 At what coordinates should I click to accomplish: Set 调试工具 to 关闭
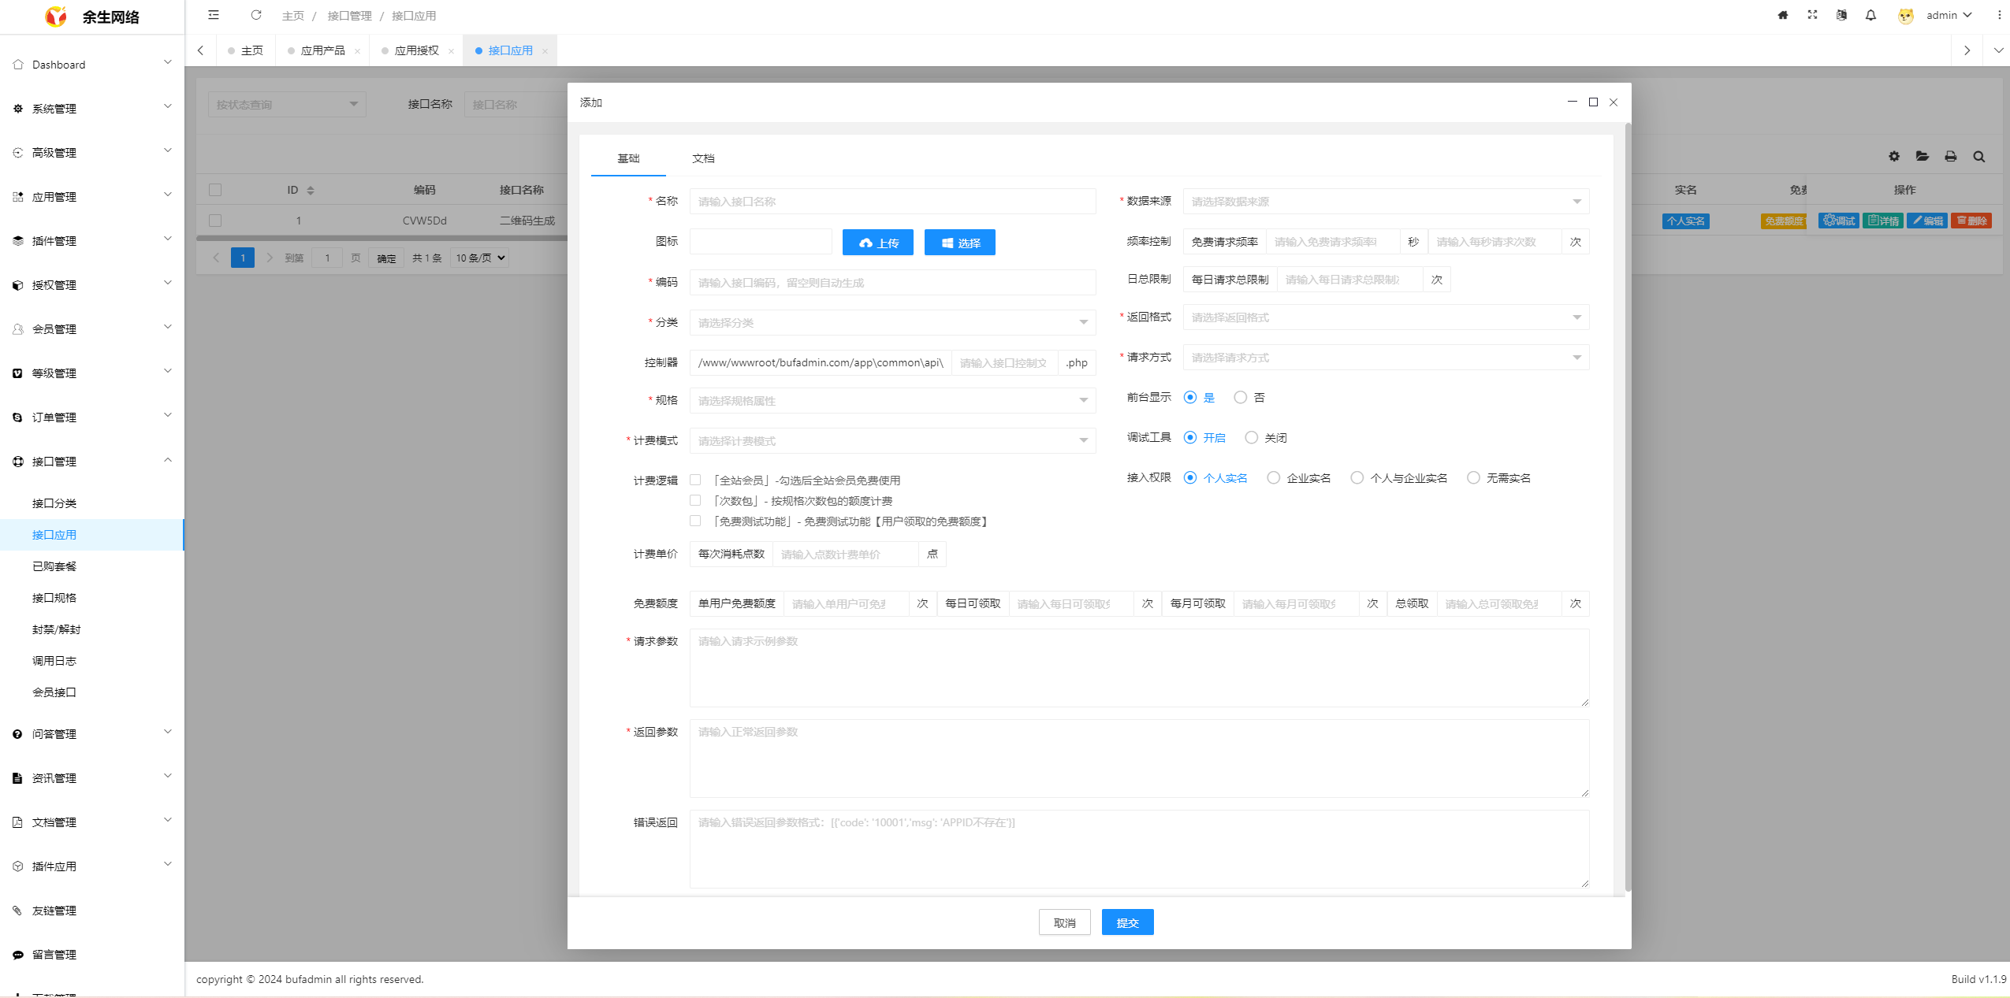pyautogui.click(x=1252, y=438)
